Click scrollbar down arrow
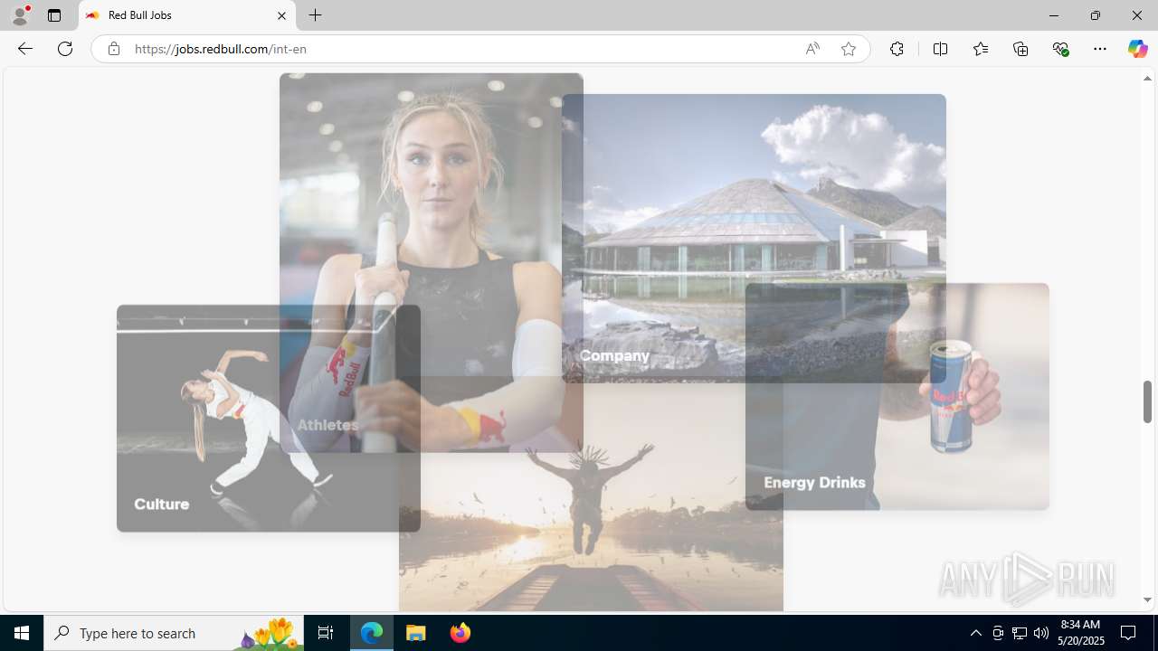Screen dimensions: 1158x651 tap(1147, 599)
